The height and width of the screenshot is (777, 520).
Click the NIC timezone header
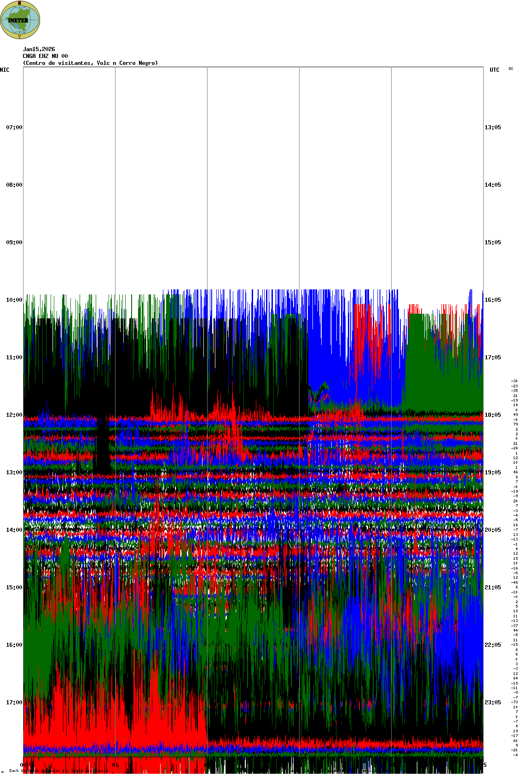[5, 70]
